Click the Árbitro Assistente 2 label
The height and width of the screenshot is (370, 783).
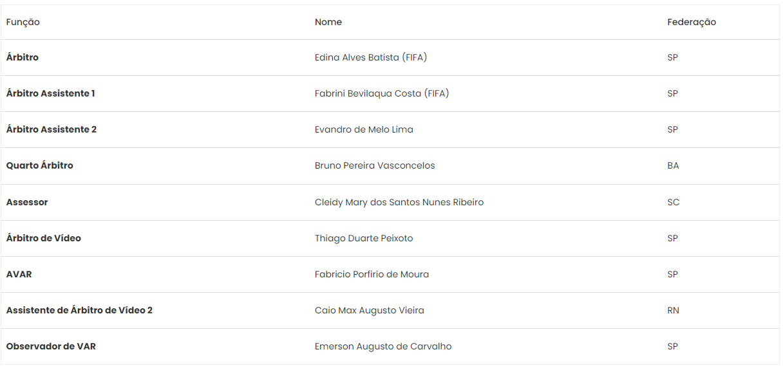pos(52,129)
